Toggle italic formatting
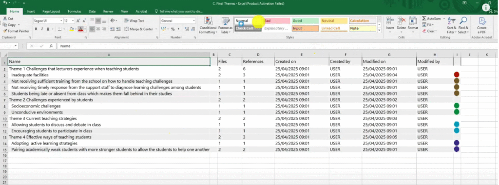 click(42, 29)
